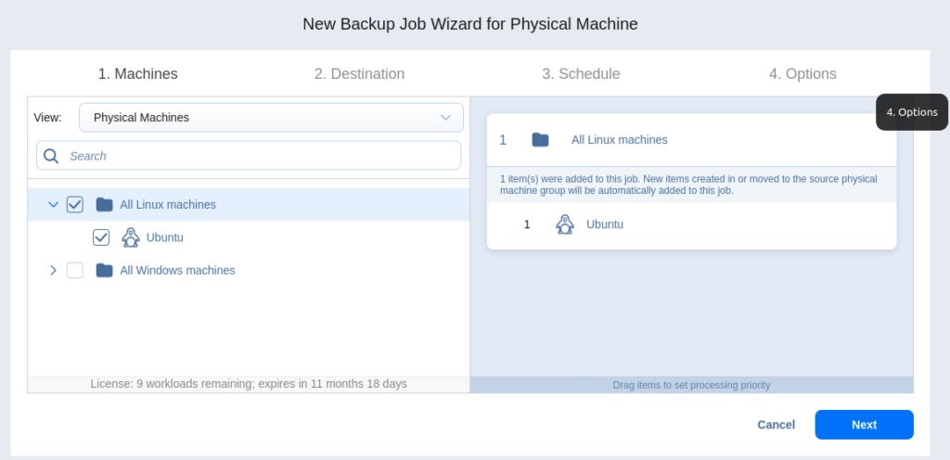Expand the All Windows machines group
The image size is (950, 460).
click(x=53, y=271)
